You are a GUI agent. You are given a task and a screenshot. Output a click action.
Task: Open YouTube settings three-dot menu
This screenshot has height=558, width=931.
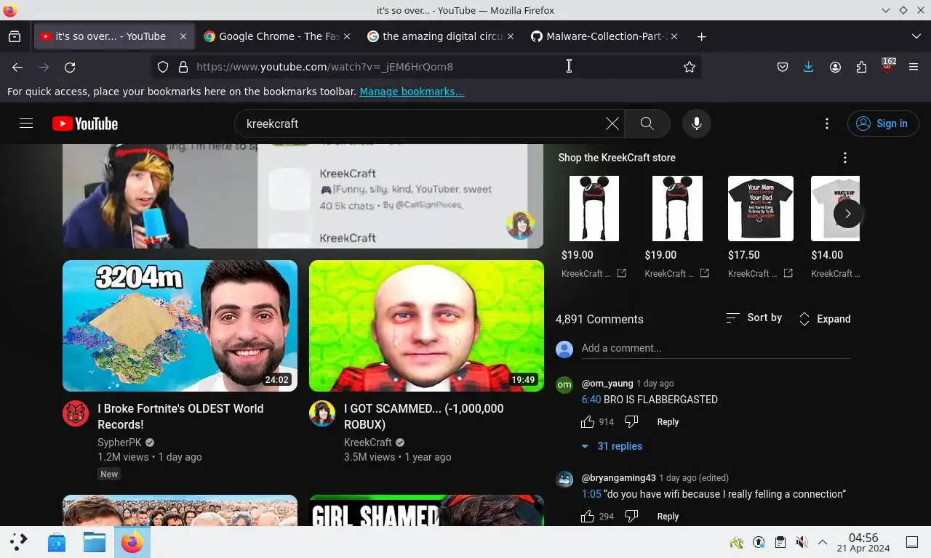tap(826, 124)
